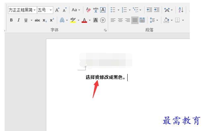The height and width of the screenshot is (131, 203).
Task: Open the Font dialog launcher
Action: coord(105,30)
